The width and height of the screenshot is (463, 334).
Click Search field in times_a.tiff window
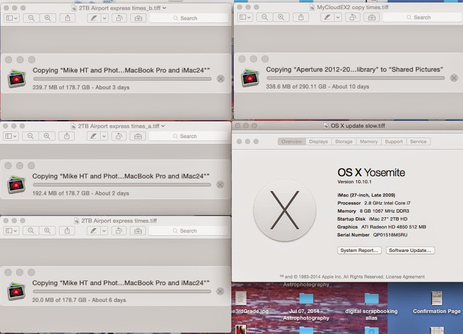189,136
